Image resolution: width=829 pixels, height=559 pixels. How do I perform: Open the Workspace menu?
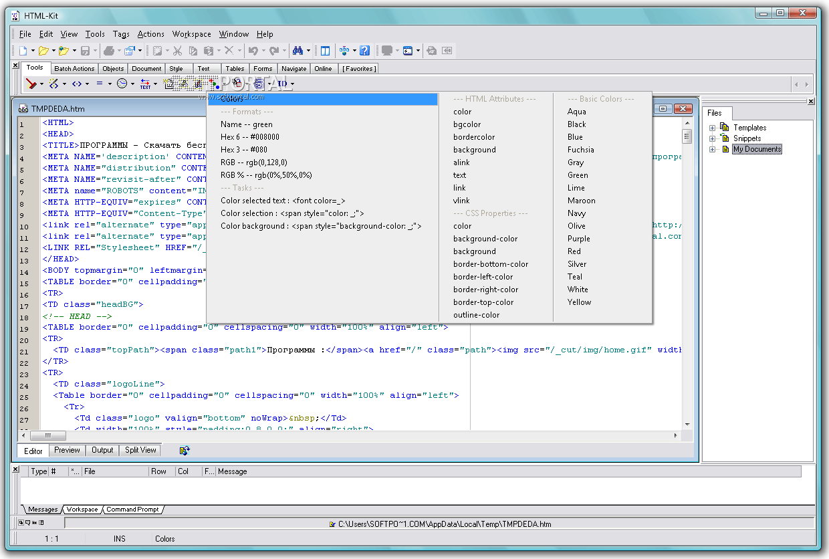(x=191, y=34)
